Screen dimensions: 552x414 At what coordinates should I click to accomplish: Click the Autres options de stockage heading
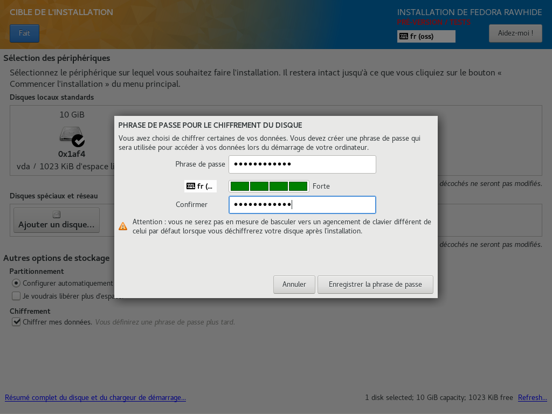point(56,258)
